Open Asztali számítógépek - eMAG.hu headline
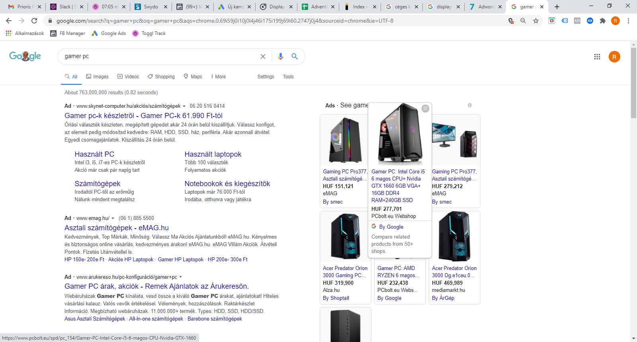 117,228
